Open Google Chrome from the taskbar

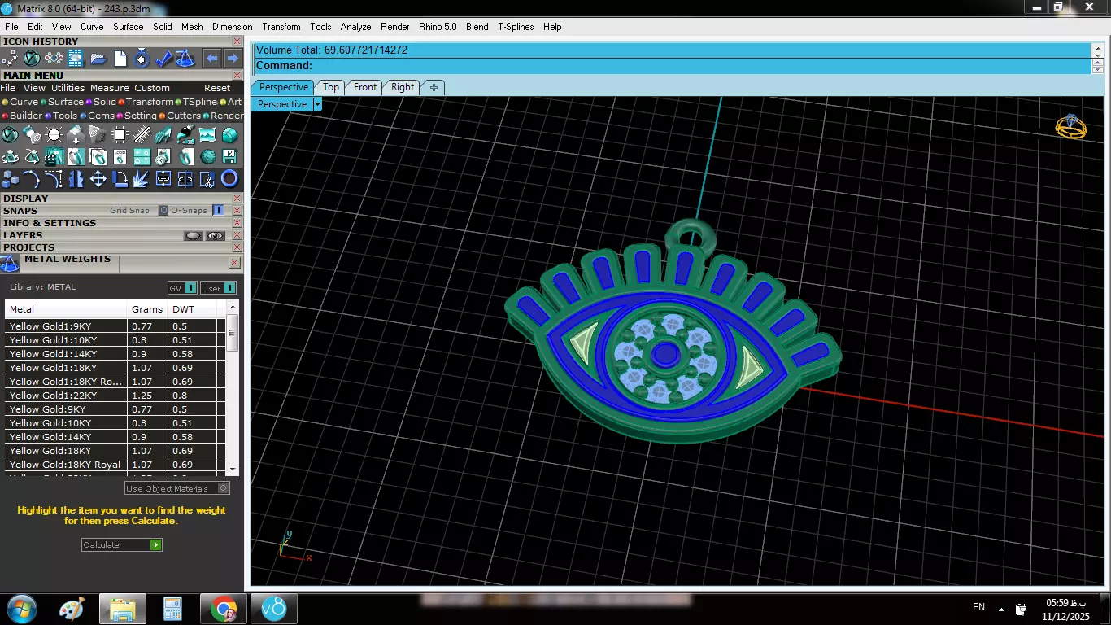224,609
